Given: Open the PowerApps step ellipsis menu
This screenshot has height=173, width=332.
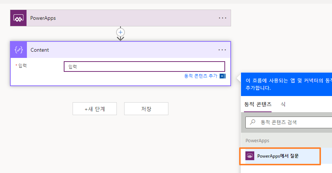Looking at the screenshot, I should pos(222,18).
